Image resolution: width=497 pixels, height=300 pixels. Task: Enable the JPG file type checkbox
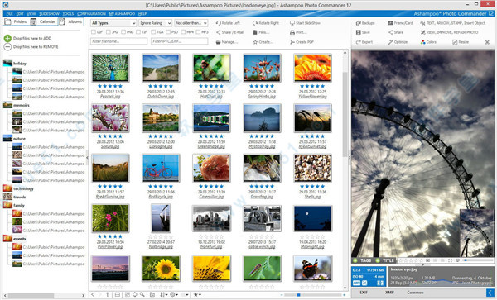tap(109, 32)
